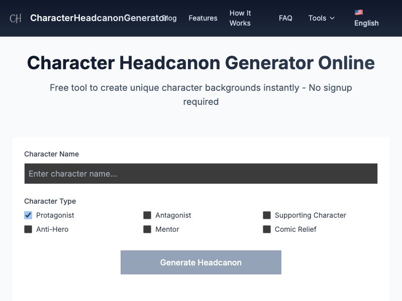The image size is (402, 301).
Task: Enable the Comic Relief option
Action: 267,229
